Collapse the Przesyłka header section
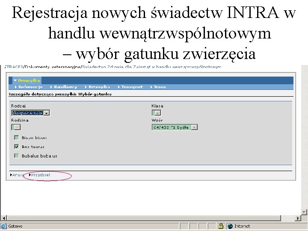Screen dimensions: 308x231 (x=27, y=80)
